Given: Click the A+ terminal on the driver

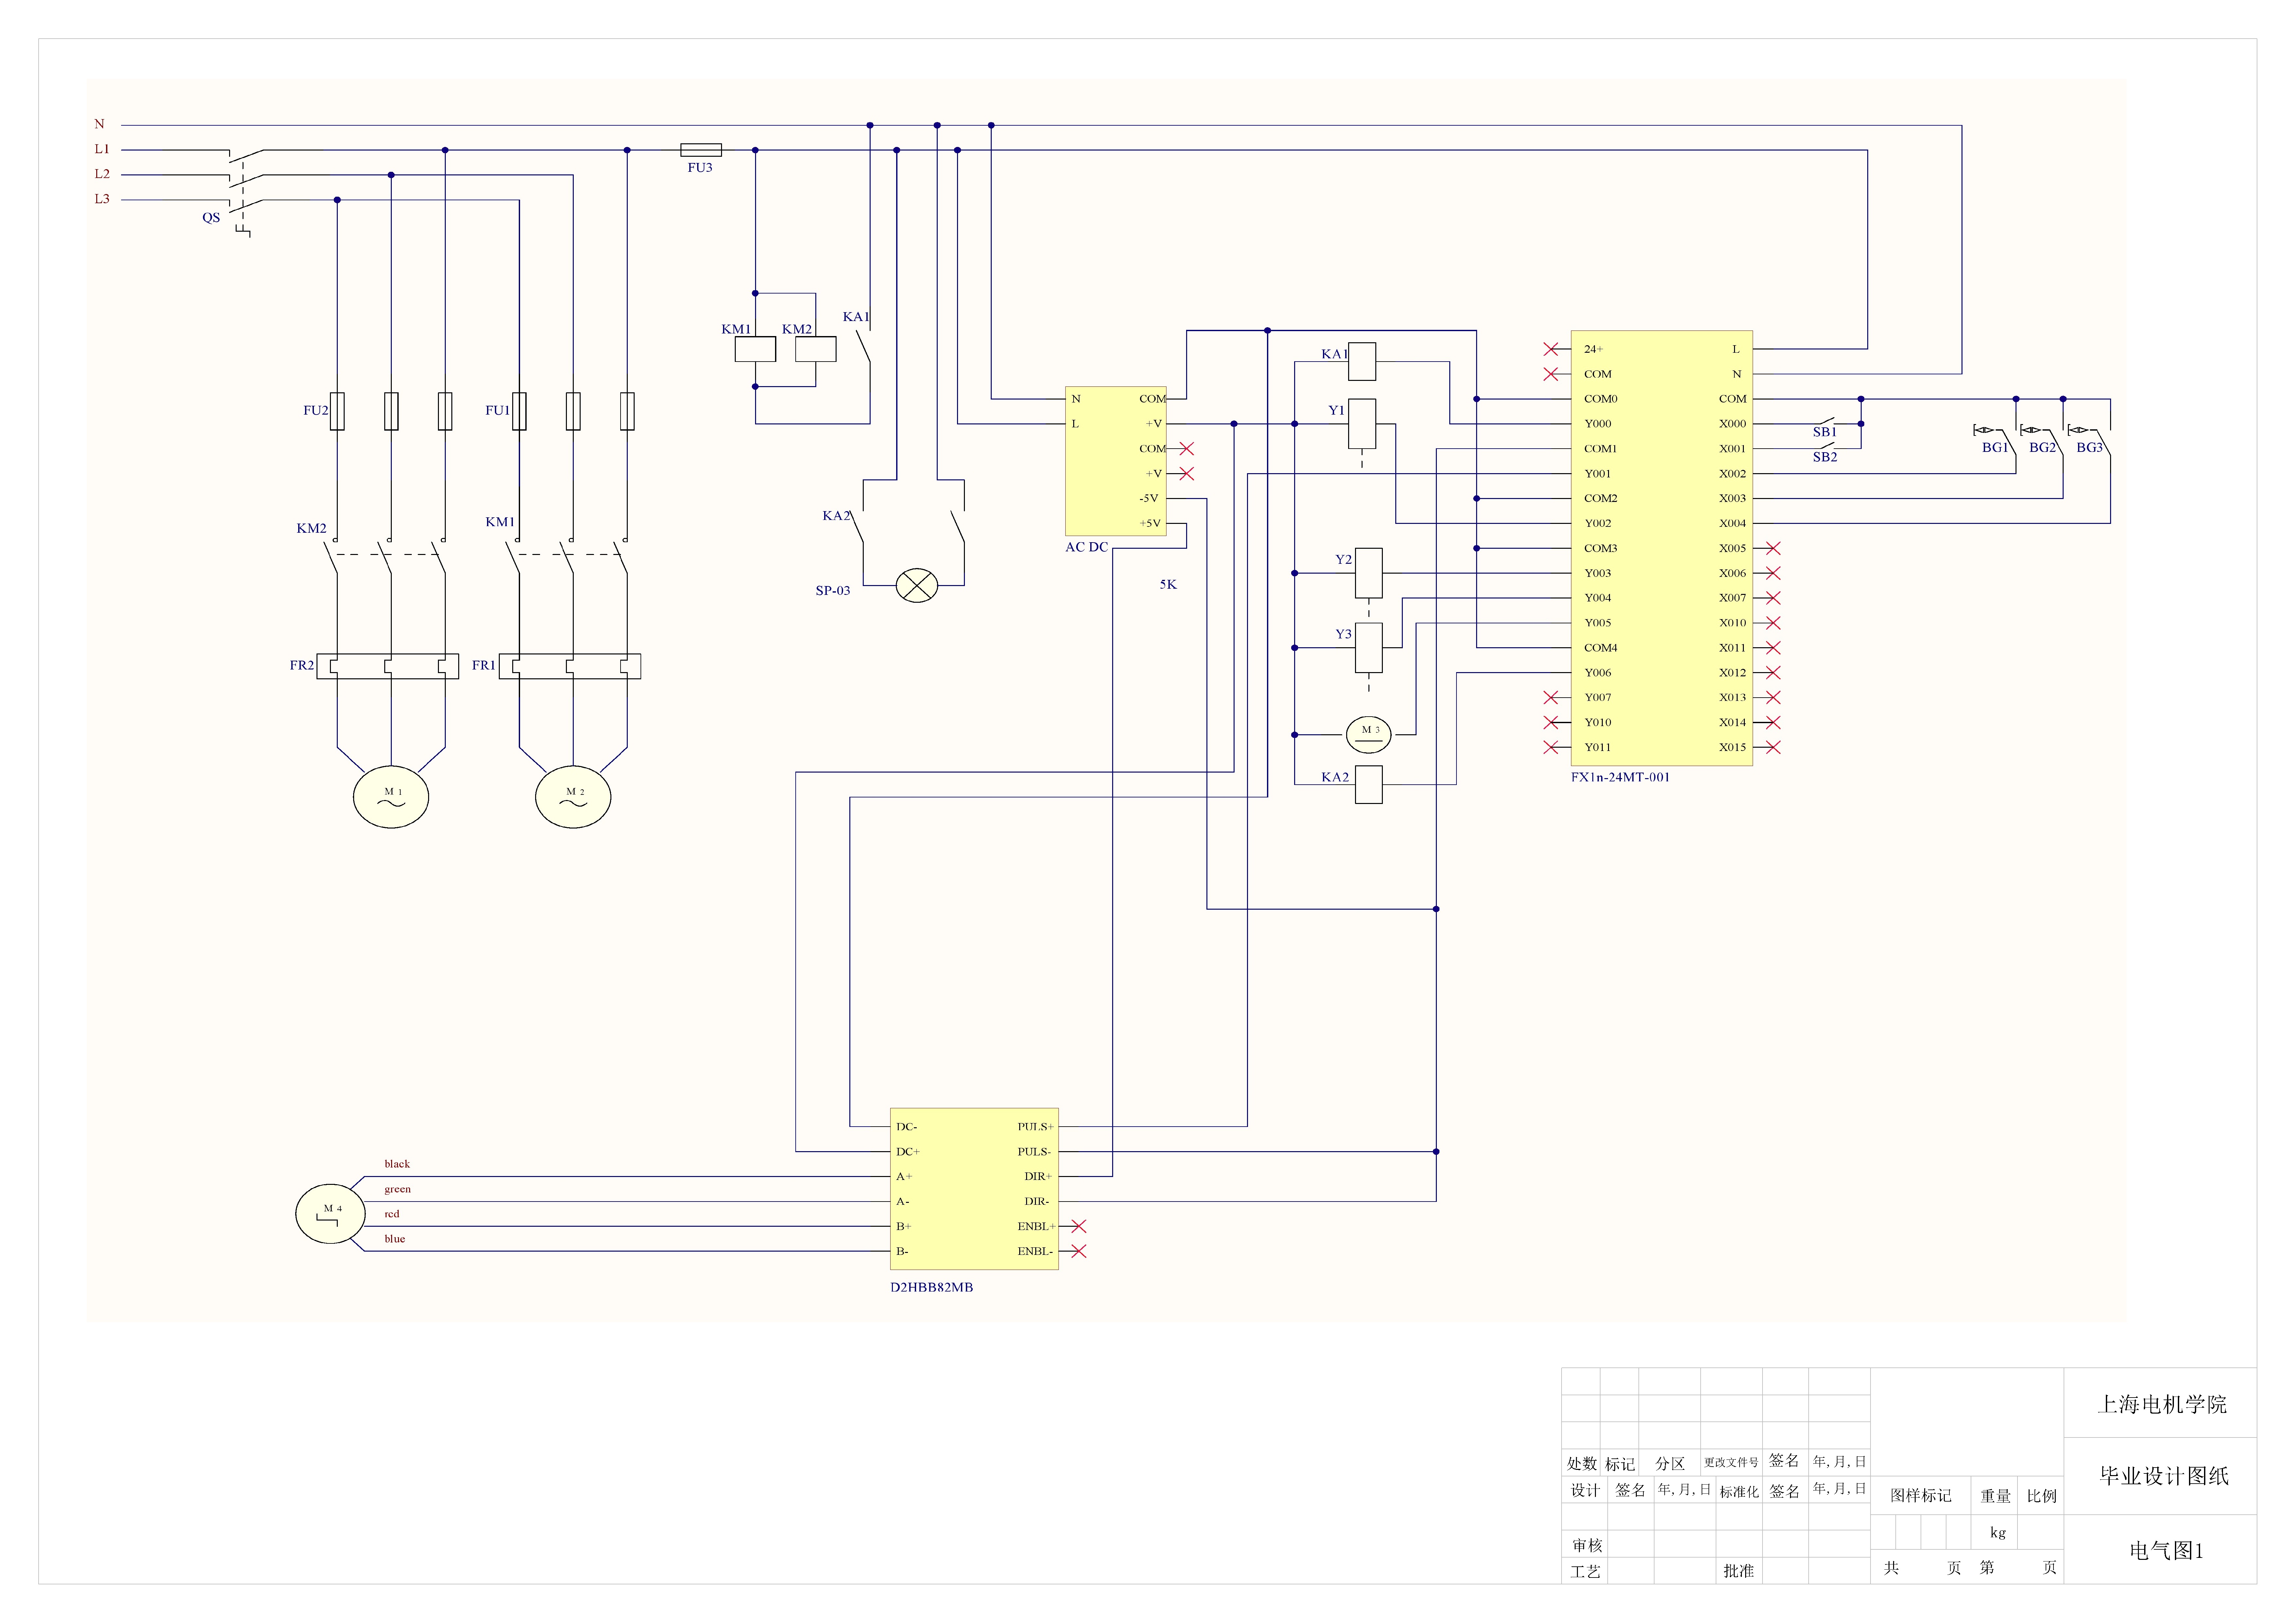Looking at the screenshot, I should click(x=904, y=1177).
